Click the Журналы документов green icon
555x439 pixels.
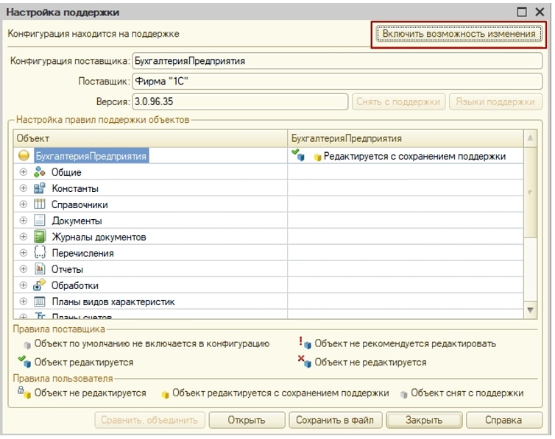[x=40, y=237]
